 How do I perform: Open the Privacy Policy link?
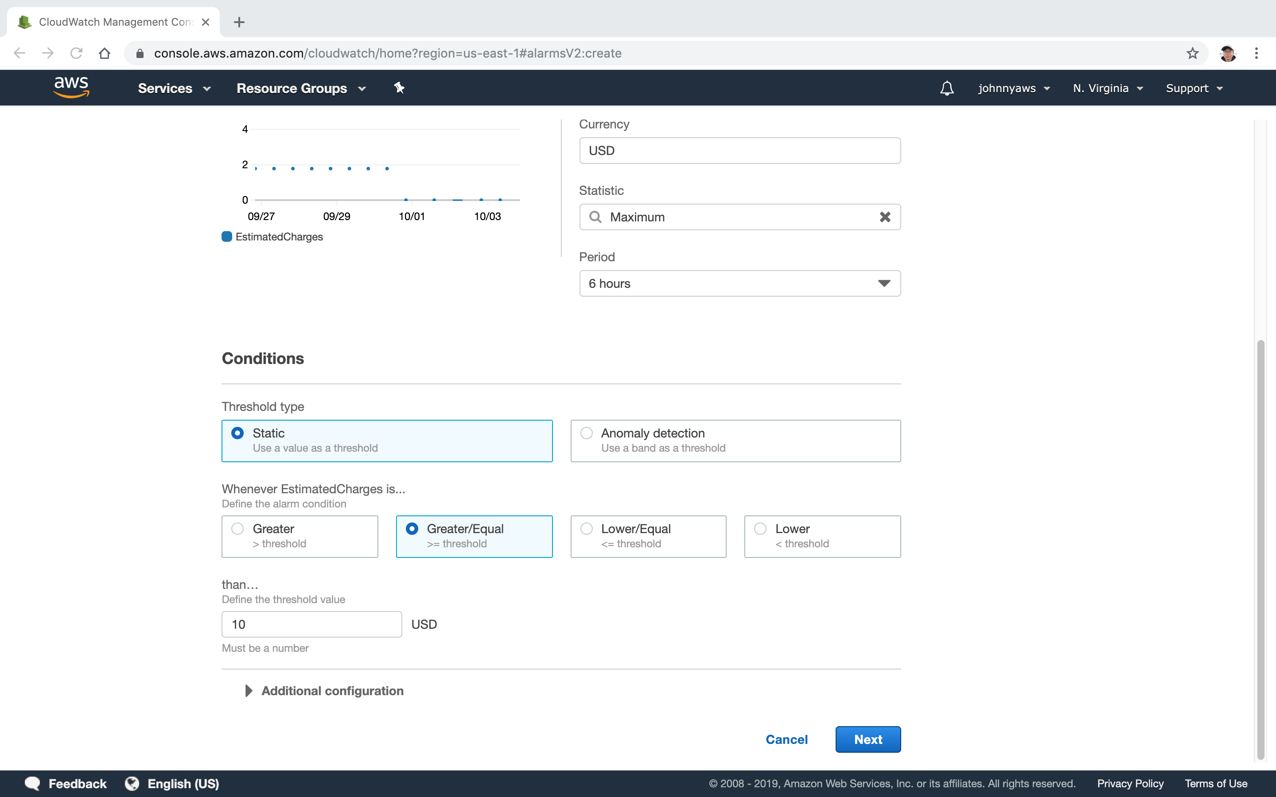tap(1130, 783)
